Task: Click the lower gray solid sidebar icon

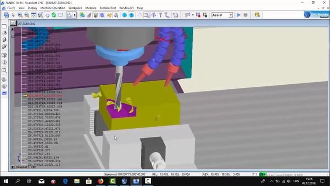Action: pyautogui.click(x=4, y=86)
